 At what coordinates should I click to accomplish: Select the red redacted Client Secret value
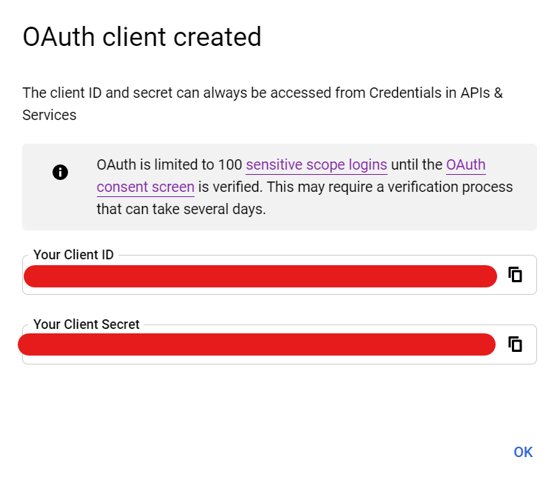pos(256,344)
